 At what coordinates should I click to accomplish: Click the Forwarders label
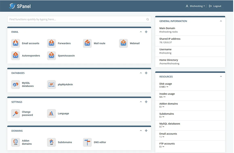[64, 43]
